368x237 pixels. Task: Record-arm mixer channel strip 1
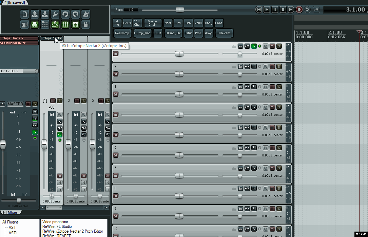(x=60, y=176)
